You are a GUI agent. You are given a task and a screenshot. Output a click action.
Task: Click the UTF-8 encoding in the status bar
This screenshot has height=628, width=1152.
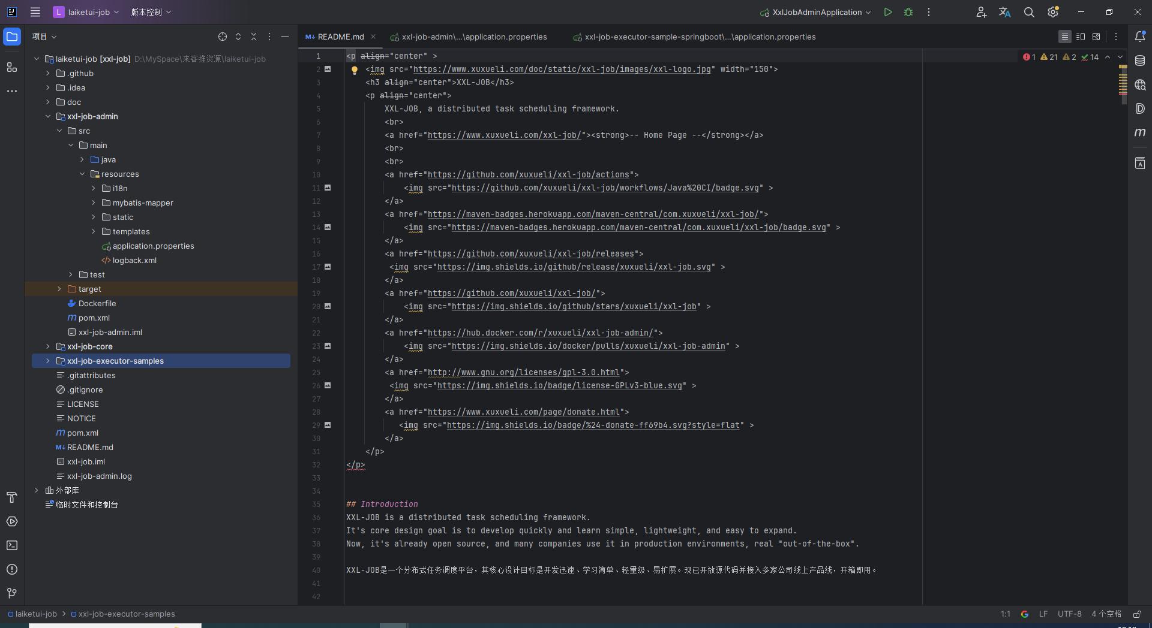(1069, 614)
